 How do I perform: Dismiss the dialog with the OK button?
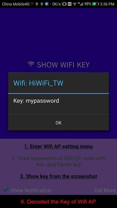tap(58, 123)
